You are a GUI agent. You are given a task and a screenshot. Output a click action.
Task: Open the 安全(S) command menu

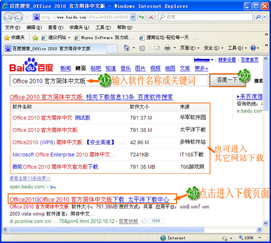click(x=214, y=48)
